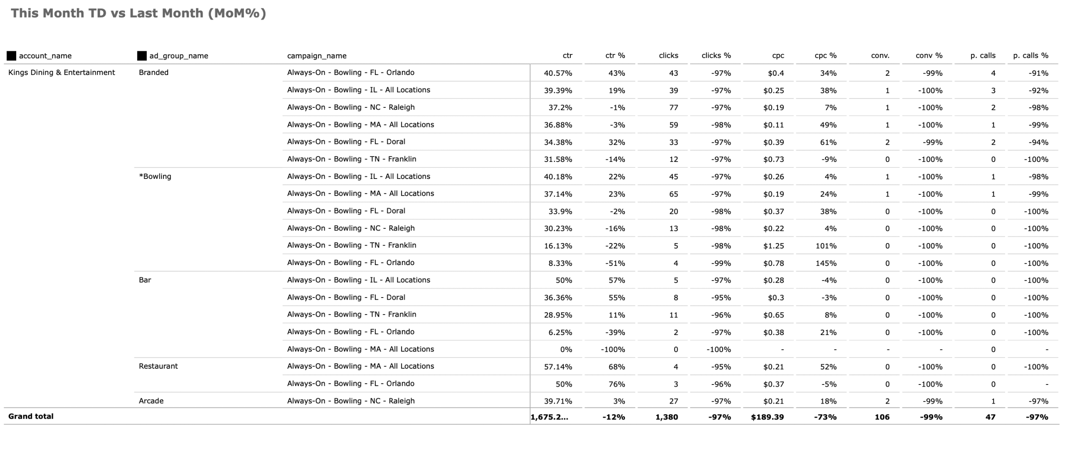Click the clicks column header

pos(668,56)
